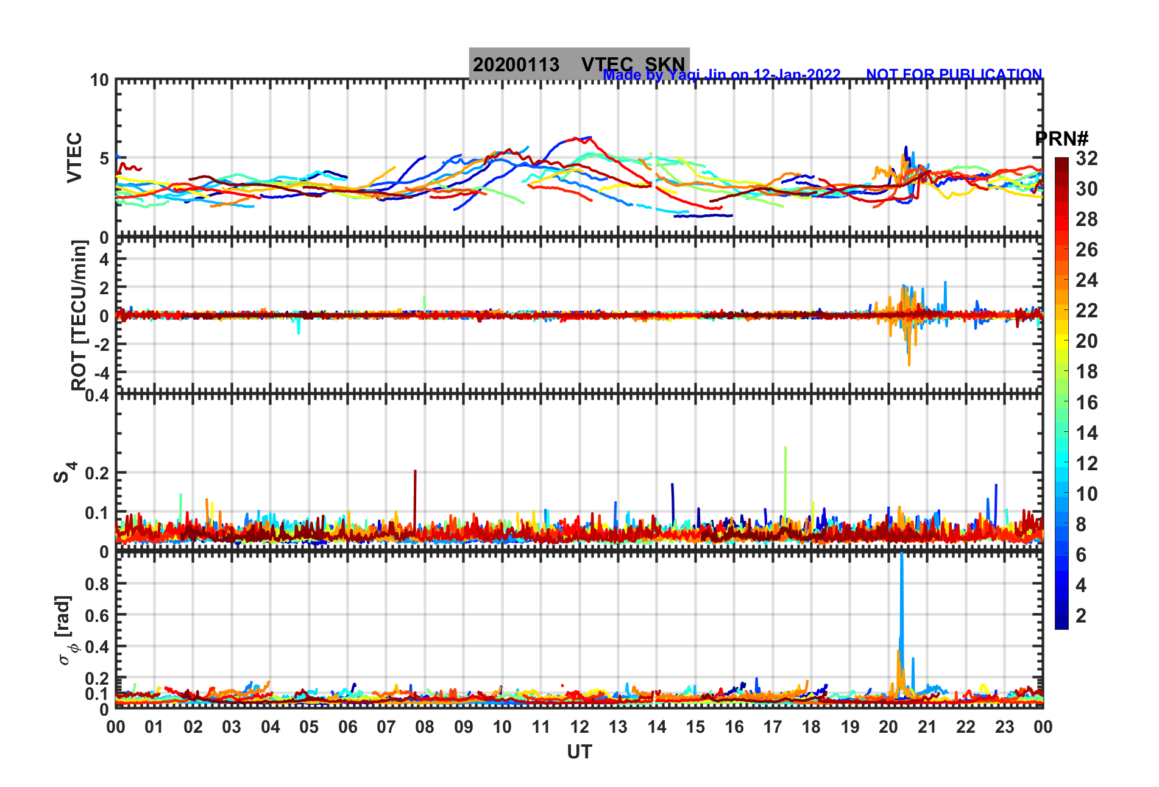Click the 'VTEC' y-axis label
The image size is (1159, 787).
pyautogui.click(x=74, y=157)
